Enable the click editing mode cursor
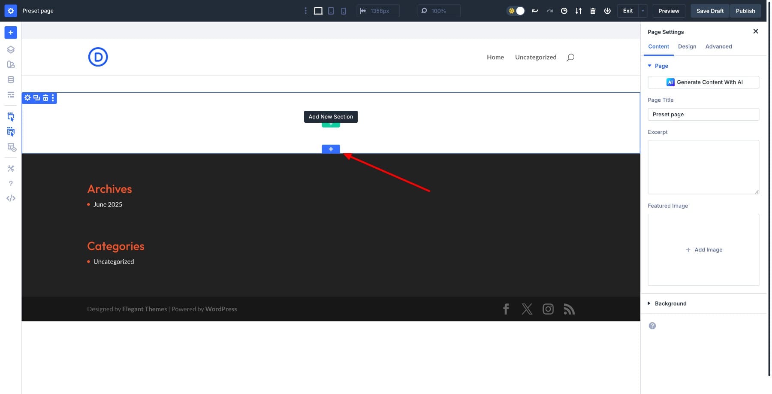 click(x=11, y=116)
